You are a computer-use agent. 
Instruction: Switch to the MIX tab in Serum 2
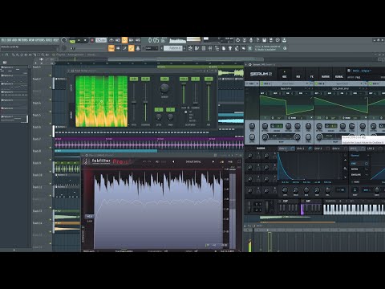click(x=298, y=74)
